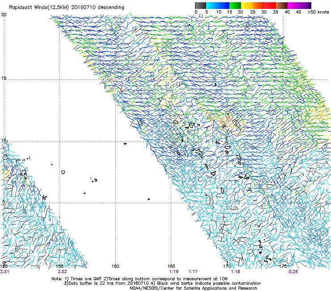Click the '25' legend scale label
The image size is (331, 291).
(252, 12)
